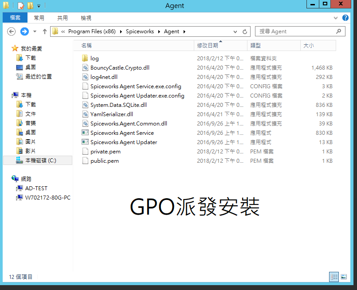Click the Agent breadcrumb segment
Screen dimensions: 357x290
[172, 31]
